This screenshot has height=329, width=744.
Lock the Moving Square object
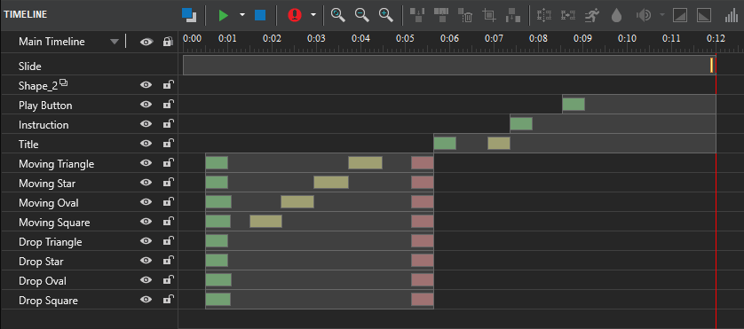pos(168,222)
